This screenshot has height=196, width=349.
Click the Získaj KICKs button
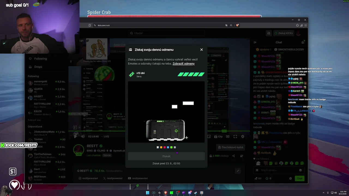click(284, 33)
